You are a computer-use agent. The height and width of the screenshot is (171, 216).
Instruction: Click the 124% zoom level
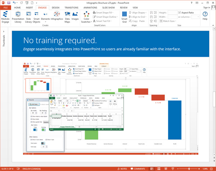[x=205, y=168]
